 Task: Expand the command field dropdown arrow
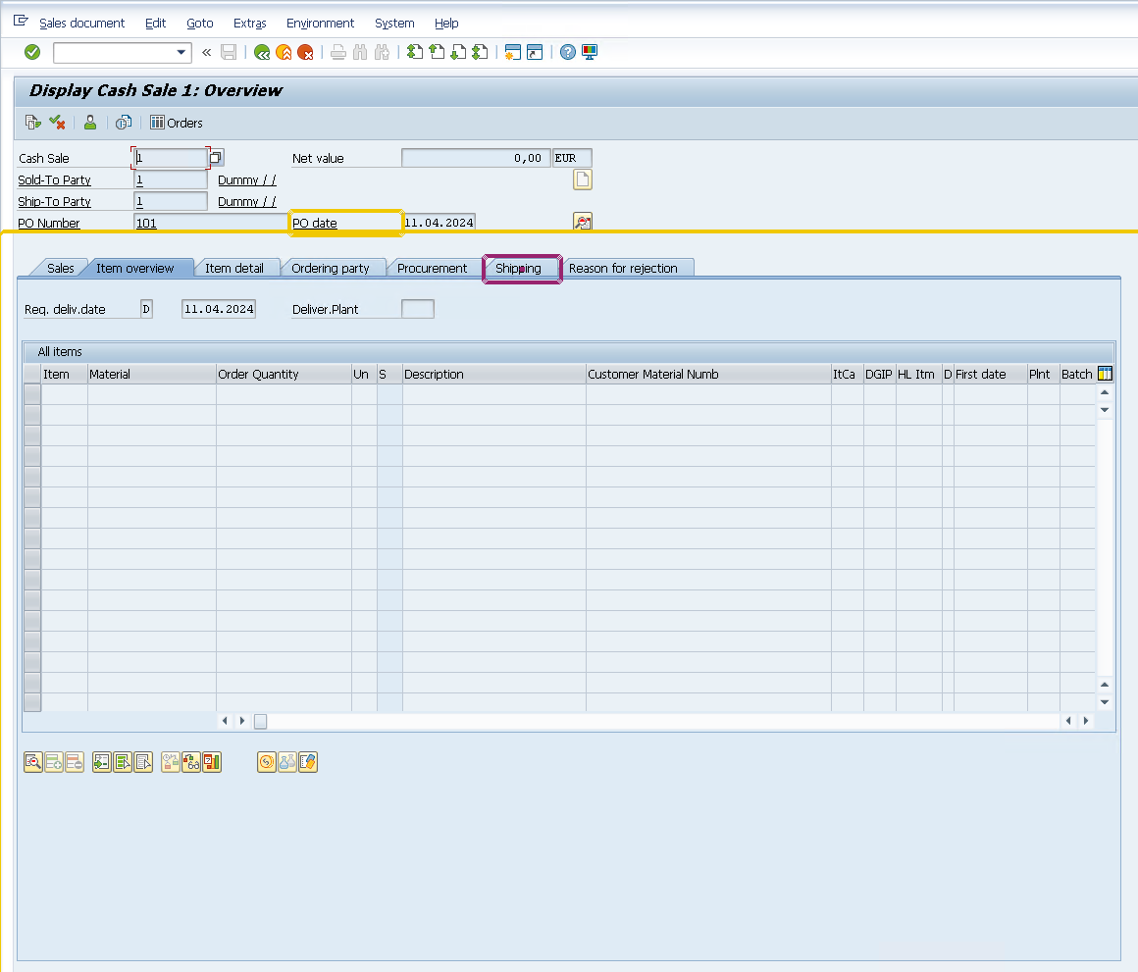(x=181, y=52)
